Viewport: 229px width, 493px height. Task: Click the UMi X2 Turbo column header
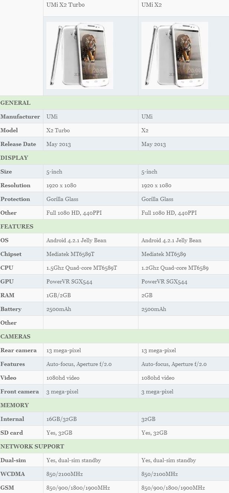point(65,5)
